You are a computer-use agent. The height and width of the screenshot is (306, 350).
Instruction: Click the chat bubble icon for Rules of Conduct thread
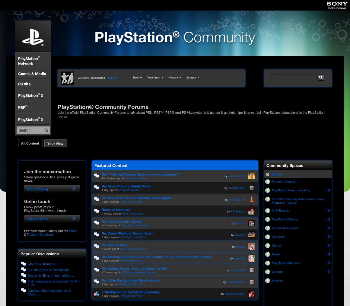[97, 211]
